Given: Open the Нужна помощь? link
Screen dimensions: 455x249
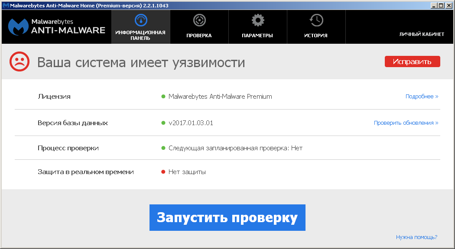Looking at the screenshot, I should 416,237.
